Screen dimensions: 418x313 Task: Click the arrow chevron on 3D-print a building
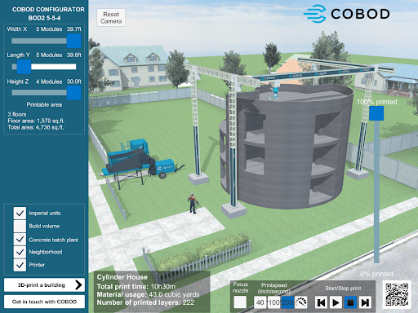point(78,285)
